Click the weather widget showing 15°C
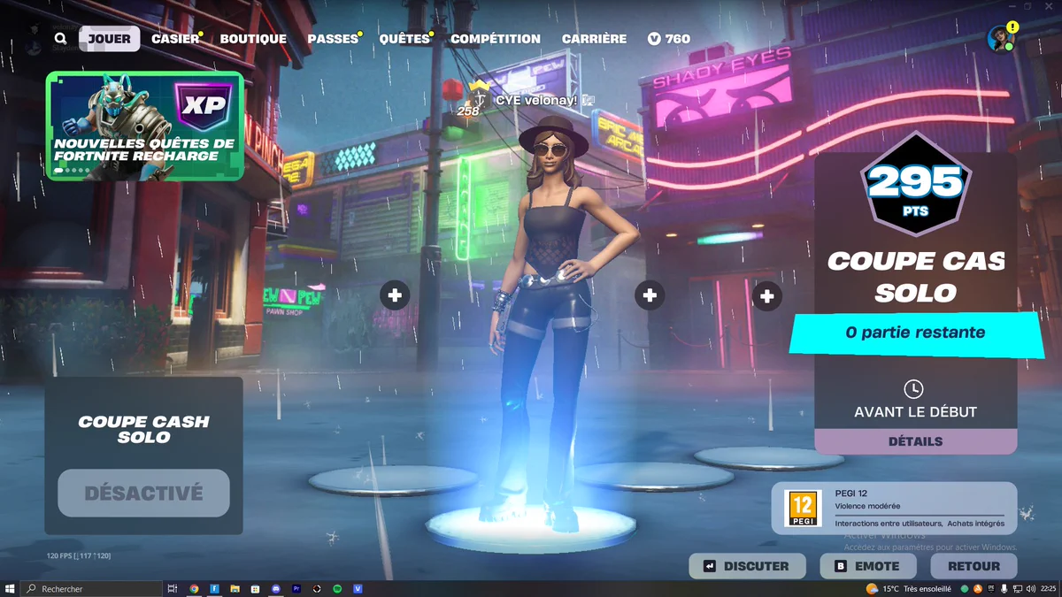The width and height of the screenshot is (1062, 597). [909, 589]
